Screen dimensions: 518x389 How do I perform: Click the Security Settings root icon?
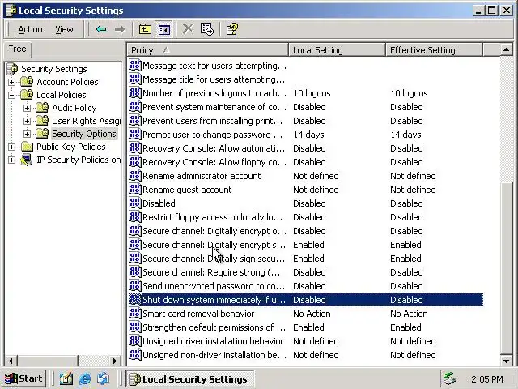12,69
